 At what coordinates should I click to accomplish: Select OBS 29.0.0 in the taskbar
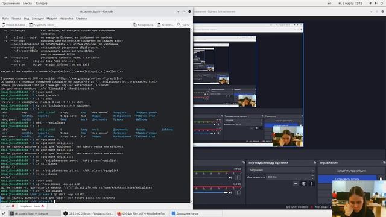88,213
